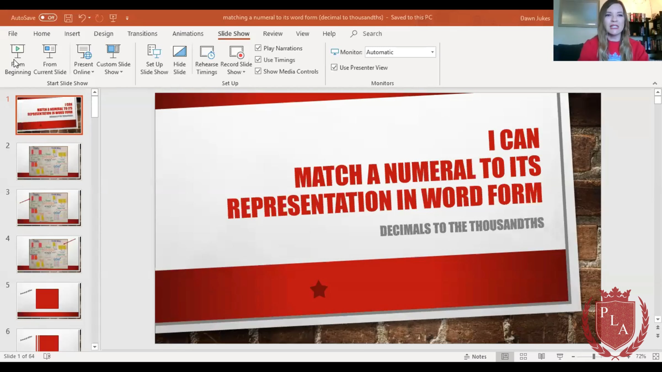Open Present Online option

click(83, 60)
